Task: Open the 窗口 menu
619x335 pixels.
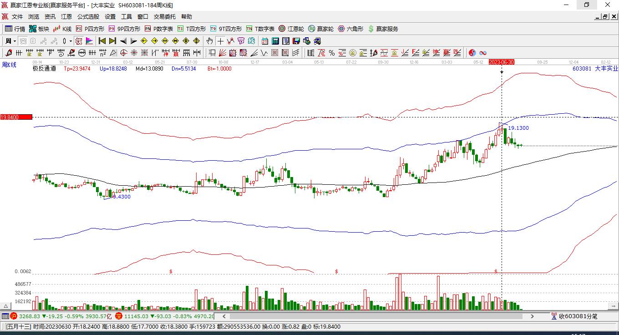Action: [x=143, y=17]
